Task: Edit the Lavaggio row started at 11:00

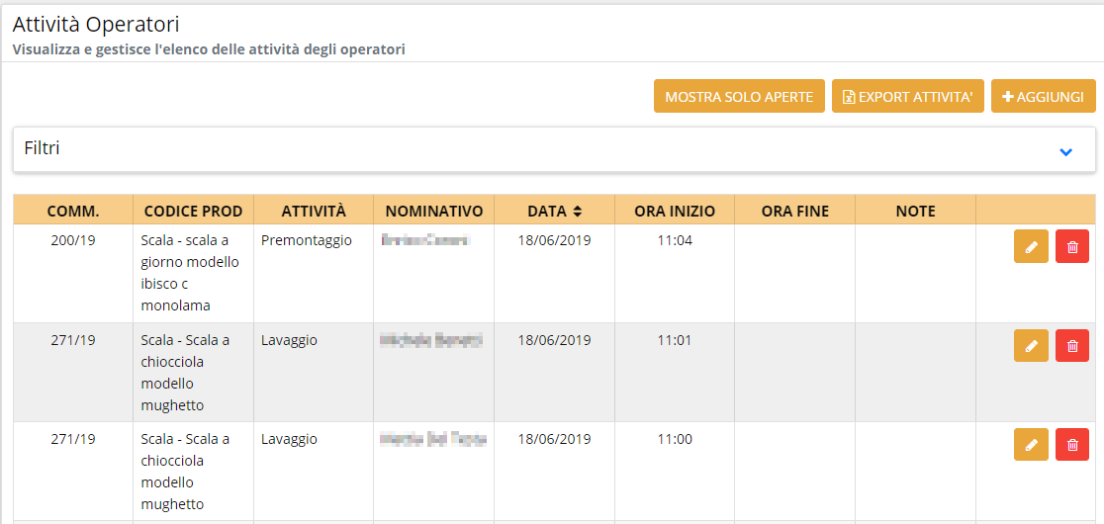Action: click(1031, 444)
